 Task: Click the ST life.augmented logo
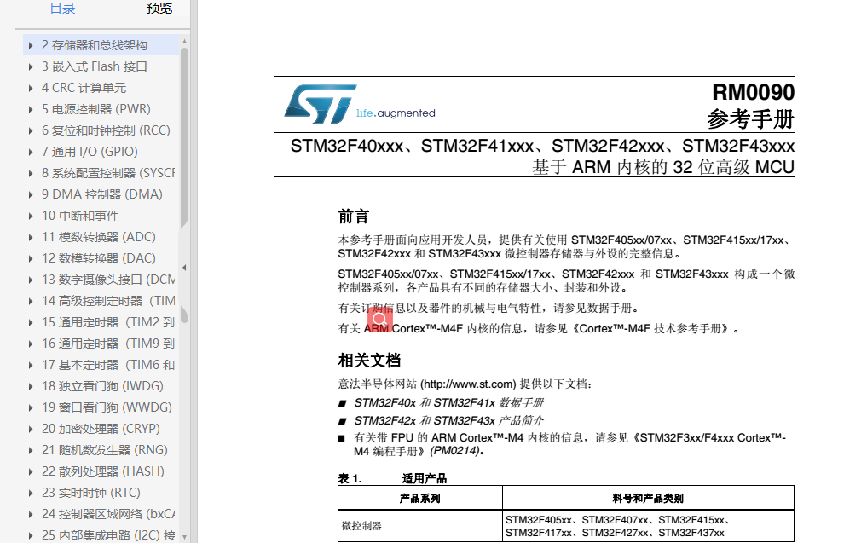click(x=360, y=105)
